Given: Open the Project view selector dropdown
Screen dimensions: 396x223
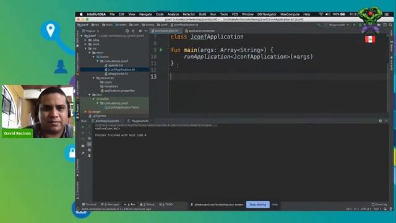Looking at the screenshot, I should tap(90, 31).
